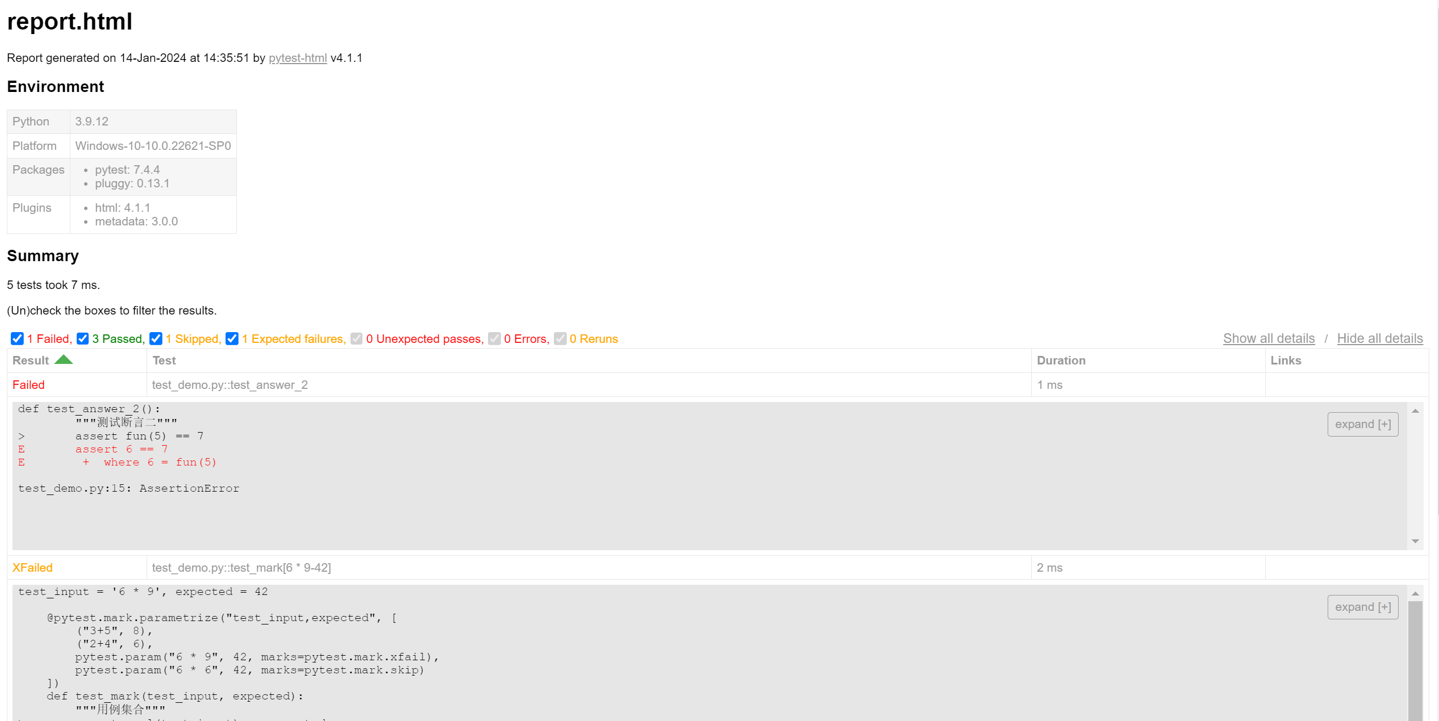Sort results by Test column header
The height and width of the screenshot is (721, 1439).
pyautogui.click(x=164, y=360)
